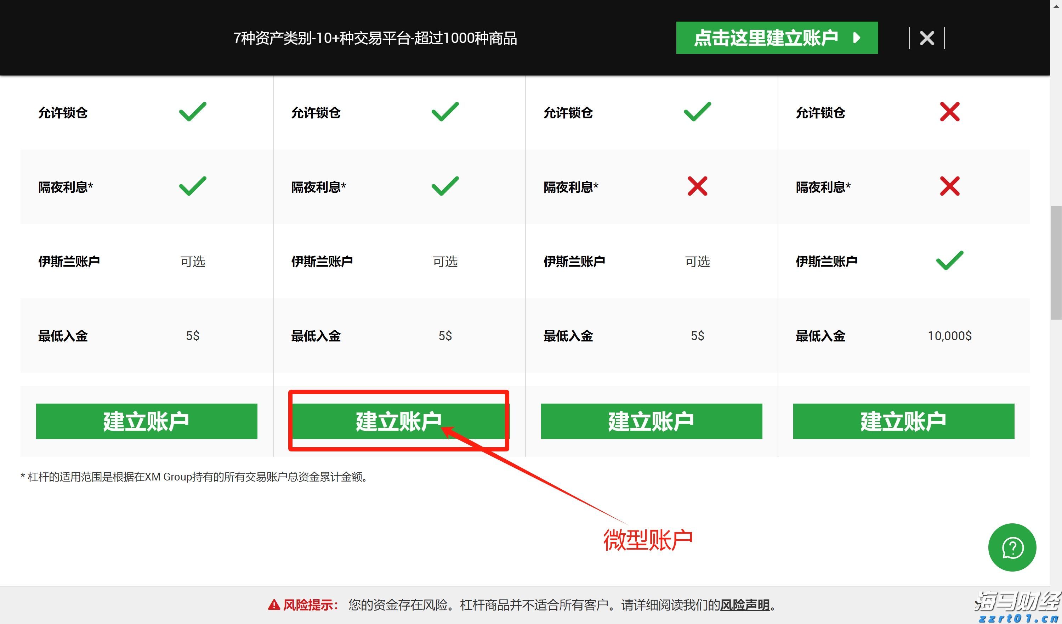Click the red cross for 隔夜利息 in last column

click(950, 187)
